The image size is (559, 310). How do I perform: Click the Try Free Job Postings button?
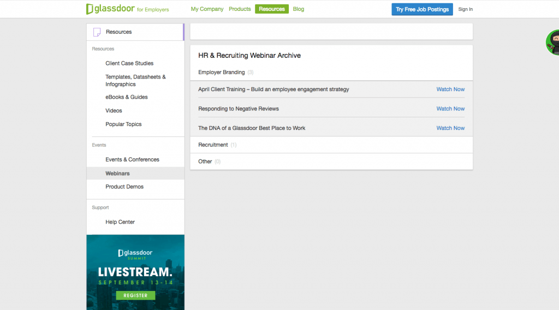click(x=422, y=9)
